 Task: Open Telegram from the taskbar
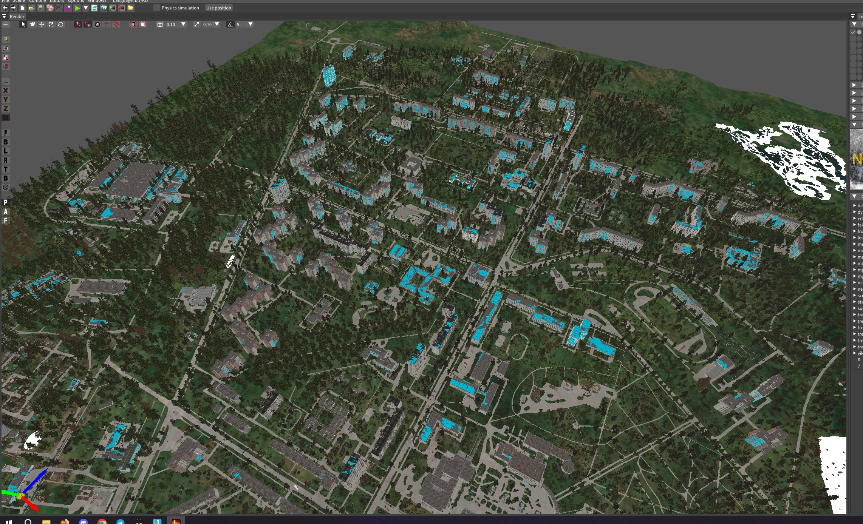click(x=121, y=521)
